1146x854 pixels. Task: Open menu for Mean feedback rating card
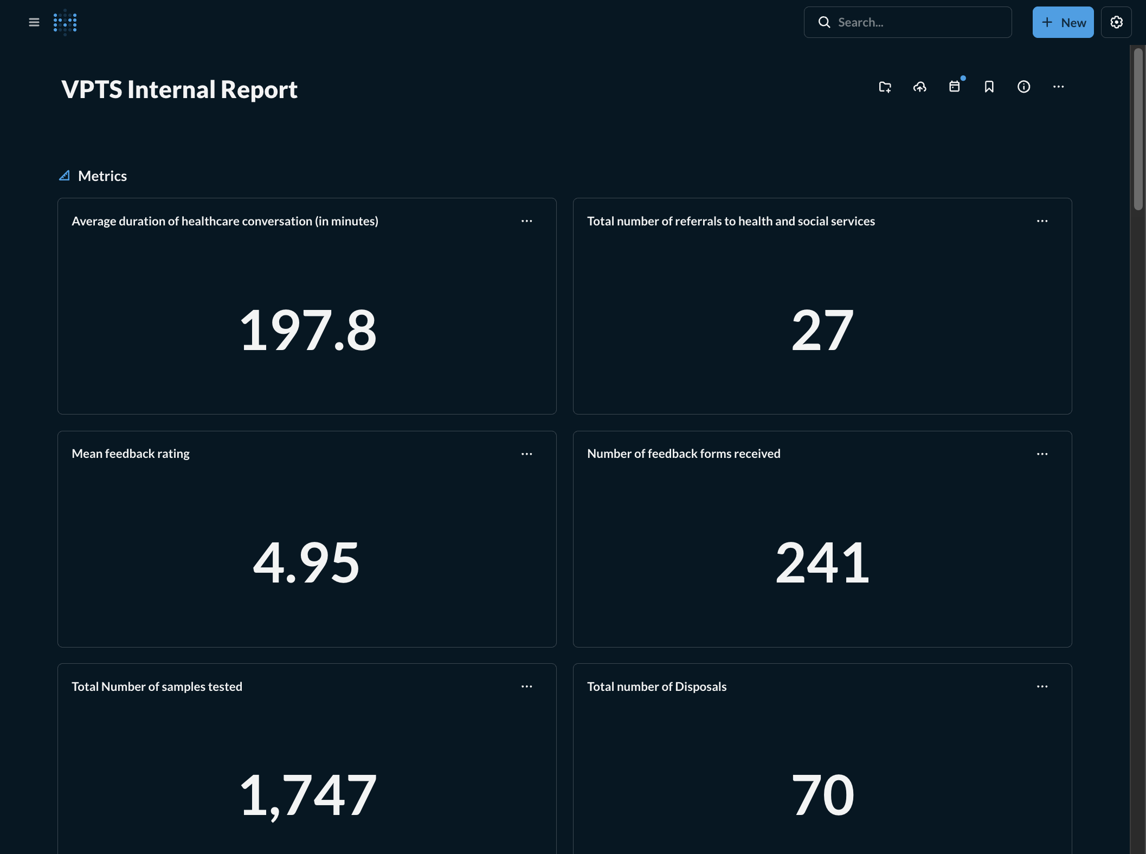tap(526, 454)
